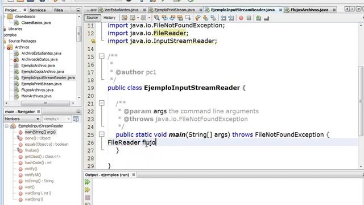Open the Forward history dropdown arrow
Viewport: 364px width, 205px height.
point(149,18)
